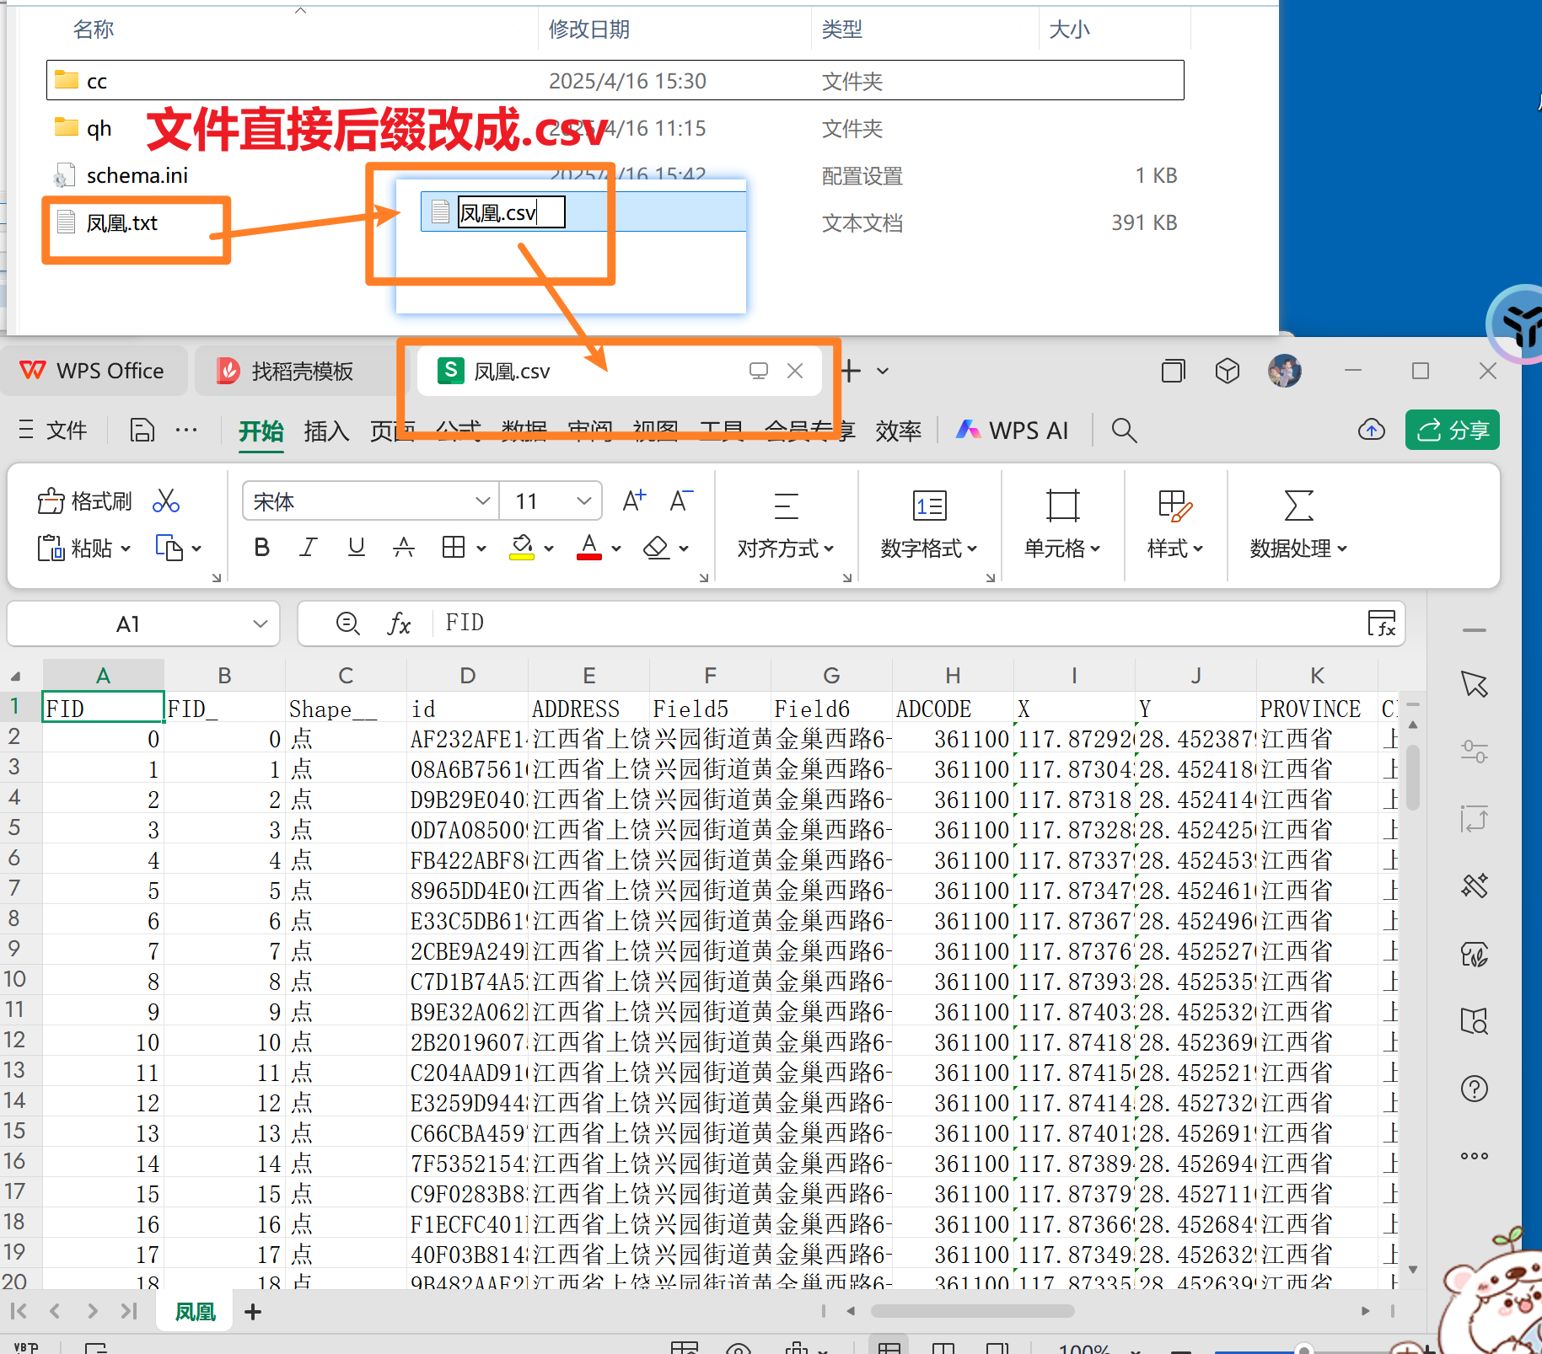
Task: Click the Help question-mark icon
Action: tap(1475, 1088)
